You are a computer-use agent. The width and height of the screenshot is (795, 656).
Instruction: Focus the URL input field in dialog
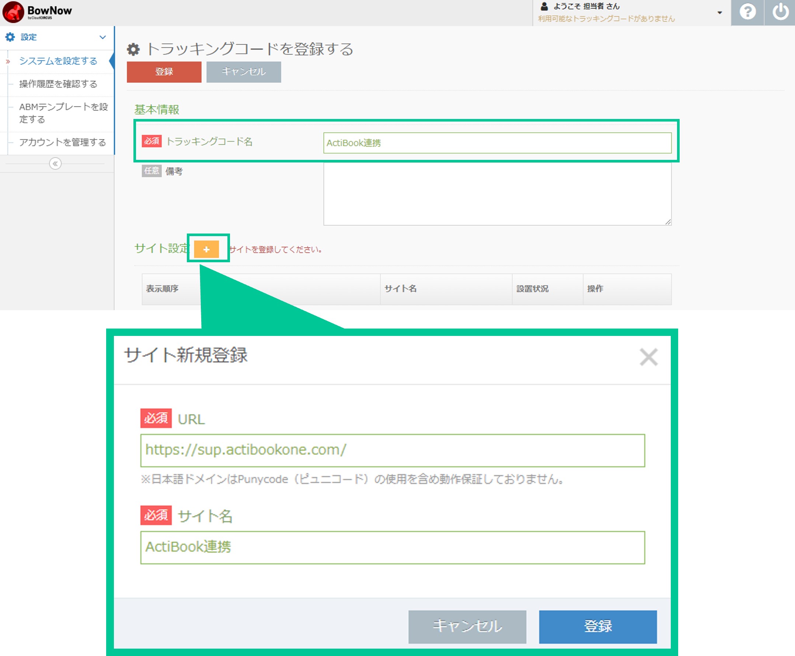coord(393,450)
